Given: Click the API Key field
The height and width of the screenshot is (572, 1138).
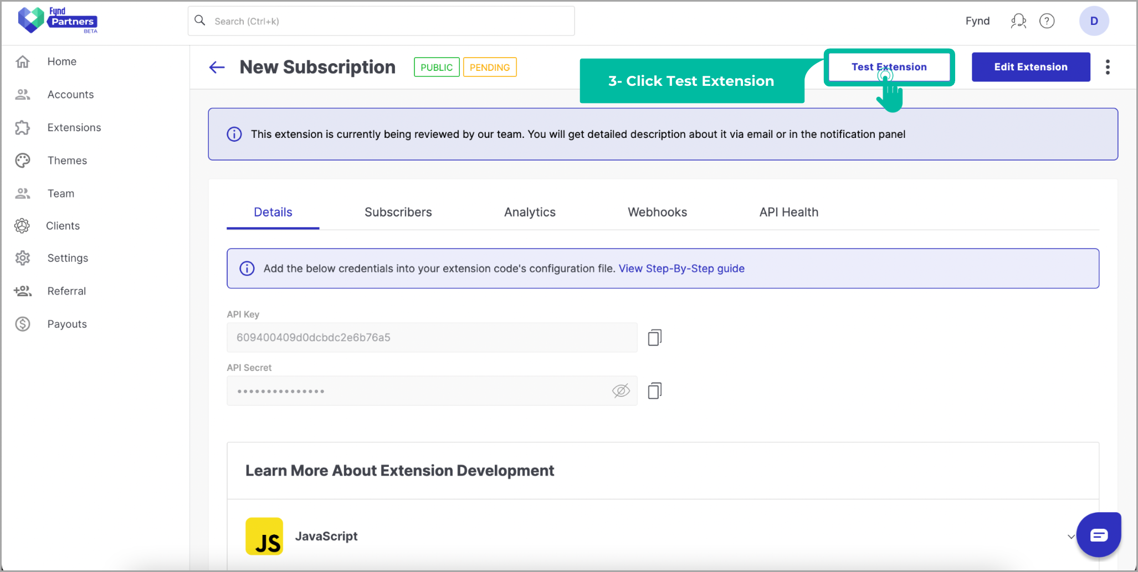Looking at the screenshot, I should click(x=432, y=337).
